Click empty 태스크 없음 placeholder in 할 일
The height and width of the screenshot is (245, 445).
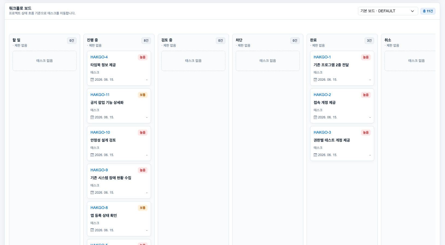tap(45, 61)
